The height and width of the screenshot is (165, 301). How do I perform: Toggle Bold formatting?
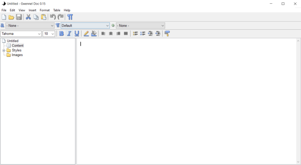point(62,34)
